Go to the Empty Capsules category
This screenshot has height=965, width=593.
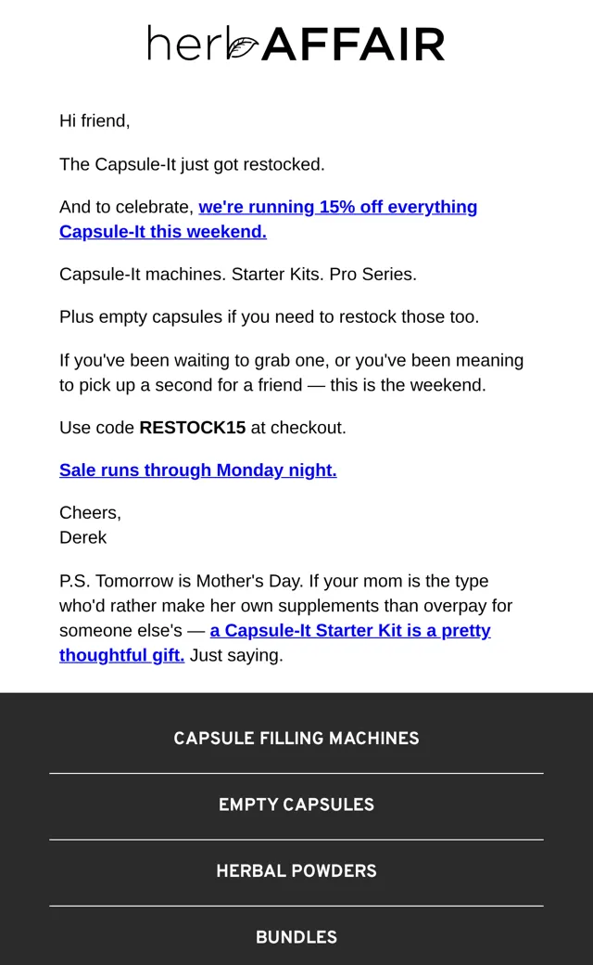click(296, 805)
